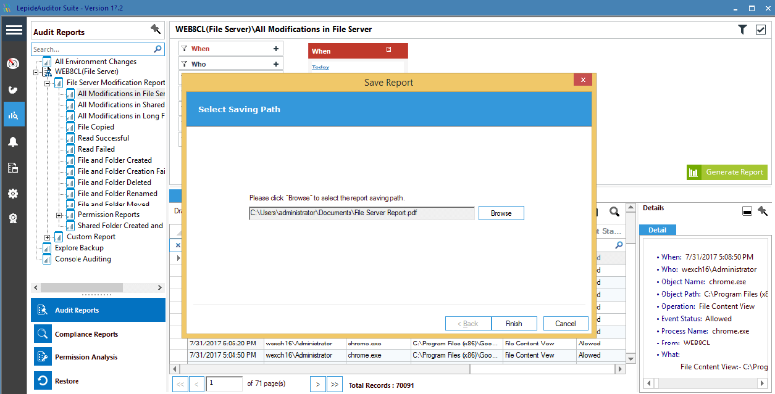Minimize the Details panel
Screen dimensions: 775x394
click(747, 211)
